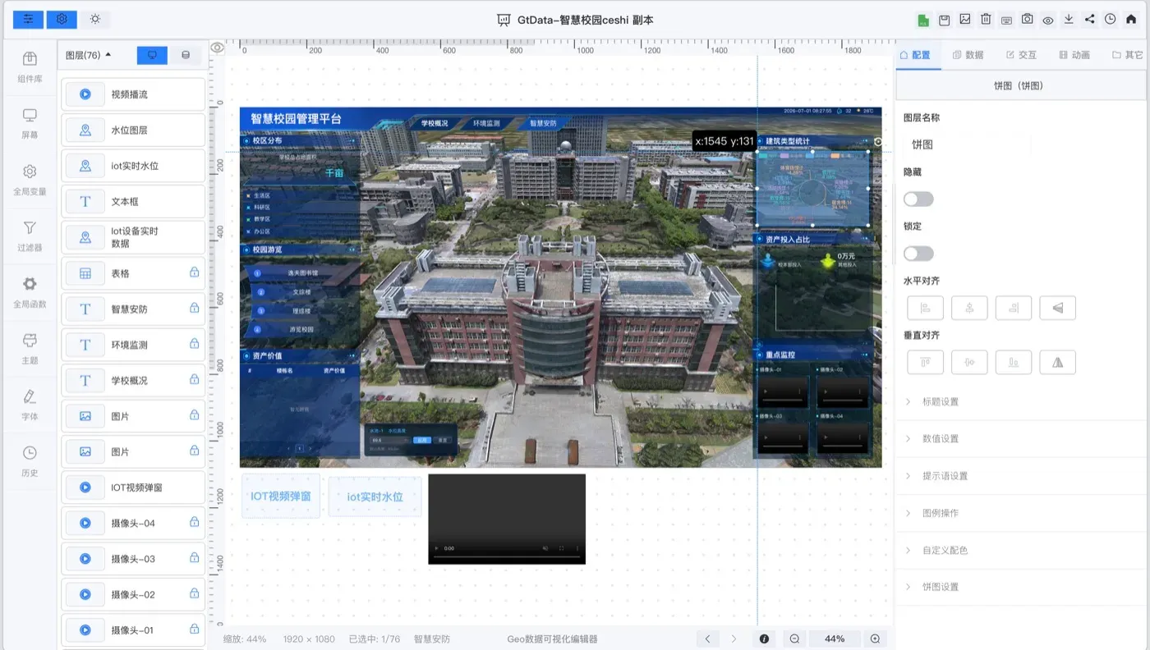
Task: Switch to the 交互 tab
Action: 1021,55
